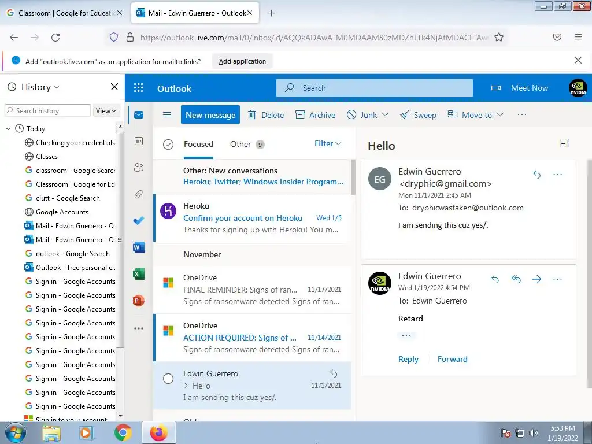
Task: Expand quoted text ellipsis in Retard message
Action: (406, 335)
